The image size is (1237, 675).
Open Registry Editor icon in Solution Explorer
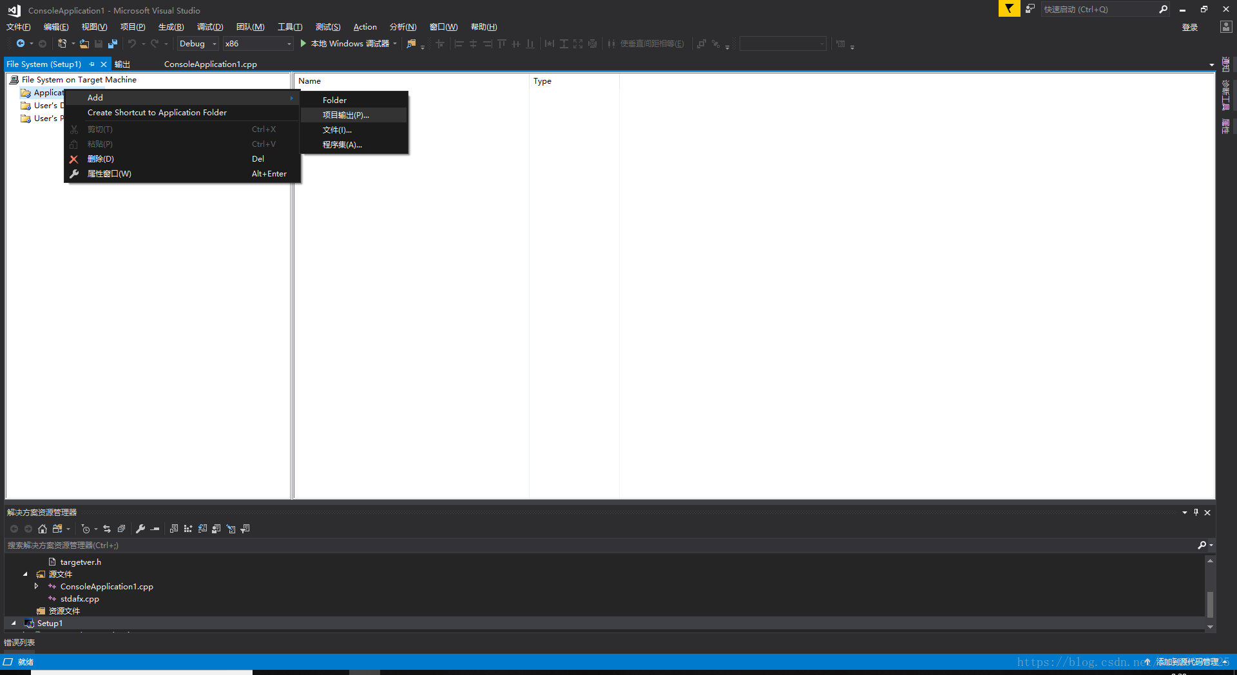point(188,529)
